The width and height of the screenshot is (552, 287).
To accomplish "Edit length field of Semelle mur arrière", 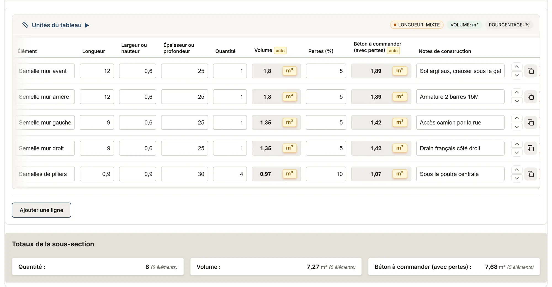I will pyautogui.click(x=97, y=97).
